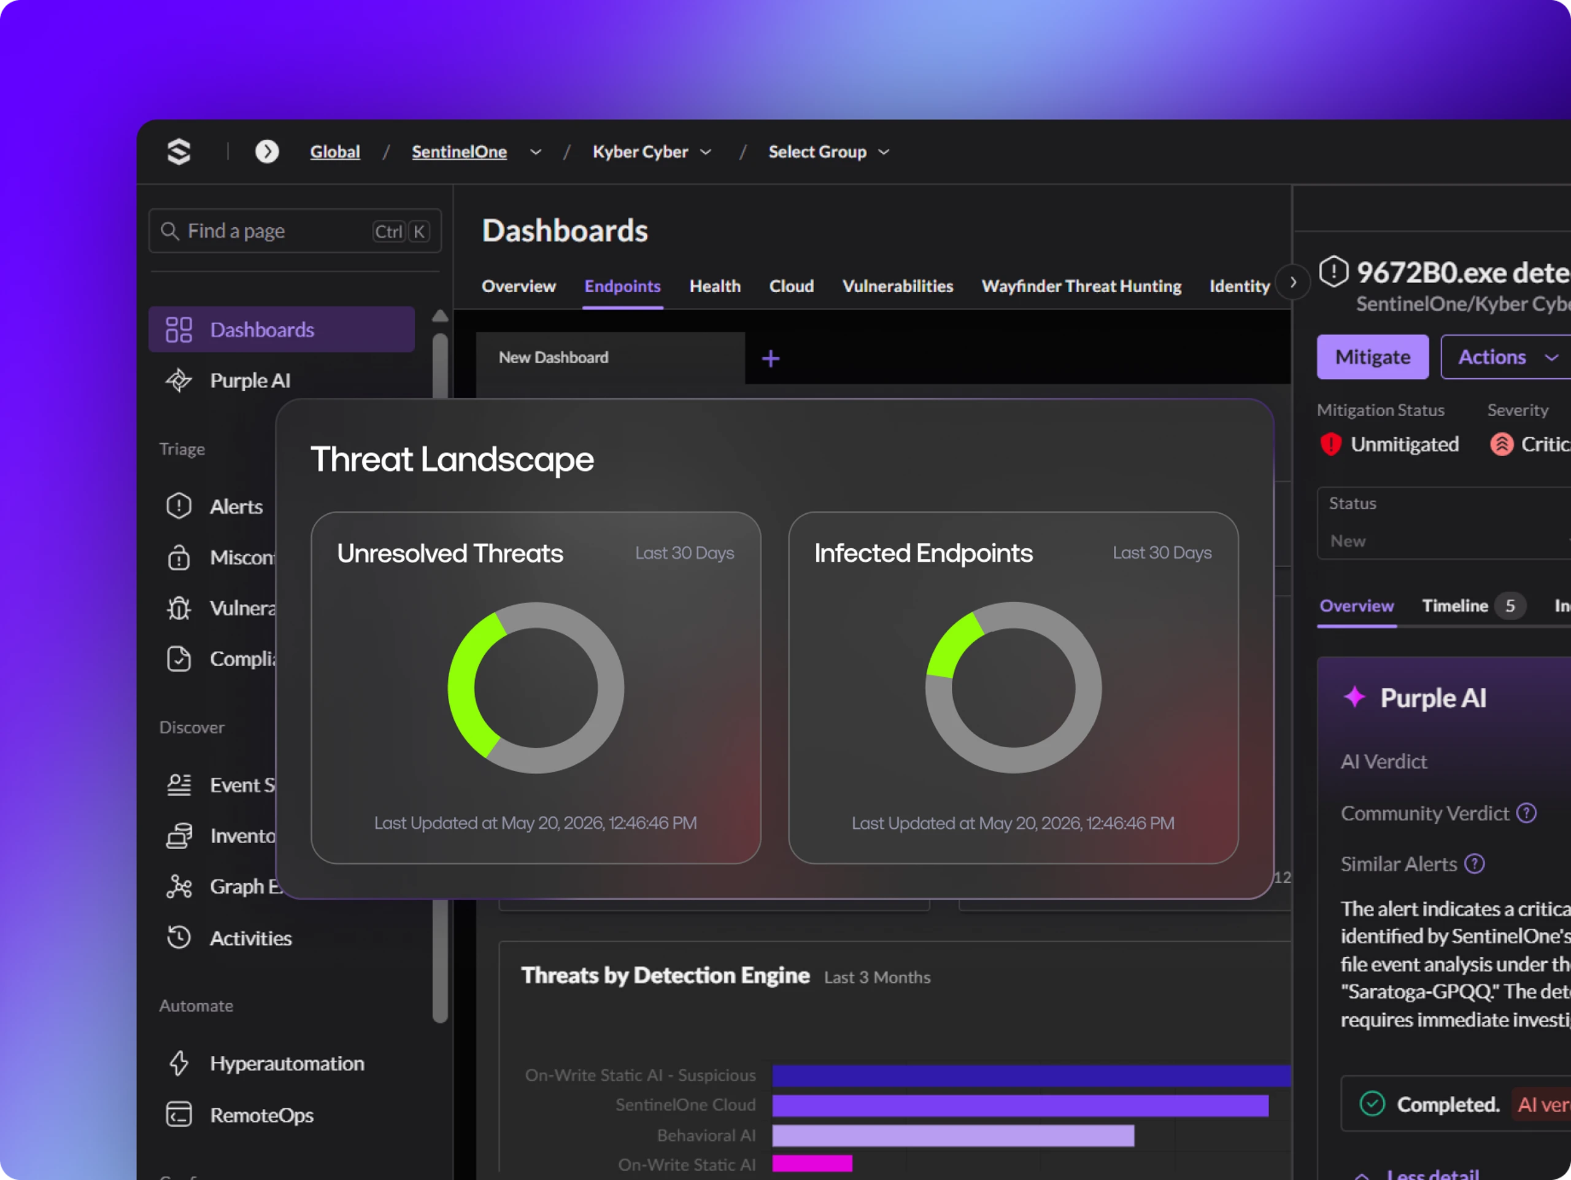
Task: Click the SentinelOne logo icon
Action: [179, 151]
